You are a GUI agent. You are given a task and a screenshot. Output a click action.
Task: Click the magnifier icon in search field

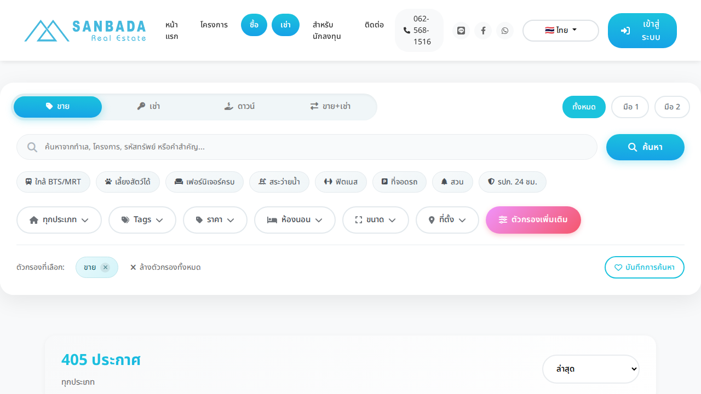click(x=32, y=147)
